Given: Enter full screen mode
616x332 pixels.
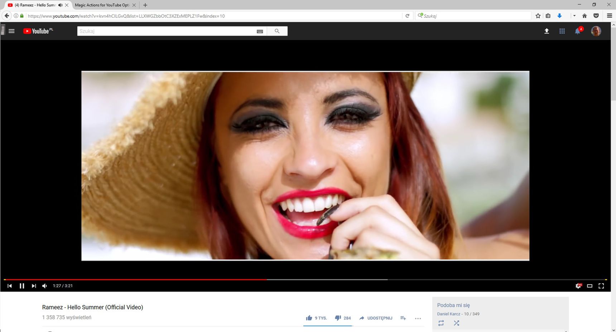Looking at the screenshot, I should coord(601,286).
